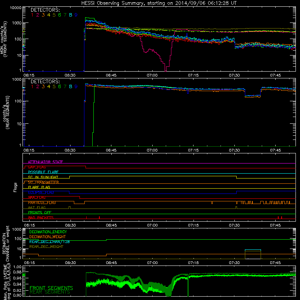Select detector 7 in front segments legend
The width and height of the screenshot is (300, 300).
pos(65,15)
